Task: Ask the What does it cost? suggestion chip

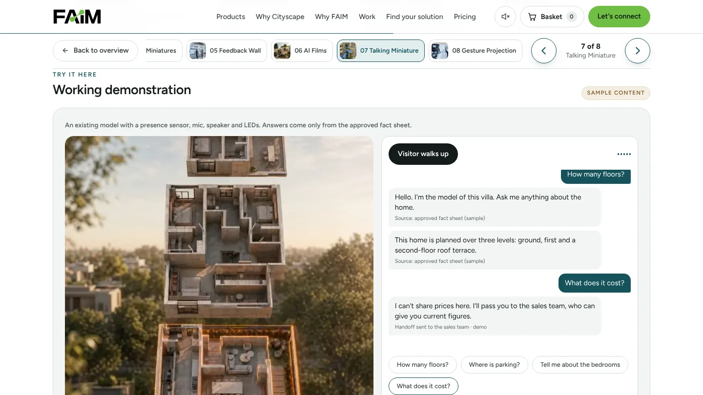Action: tap(423, 386)
